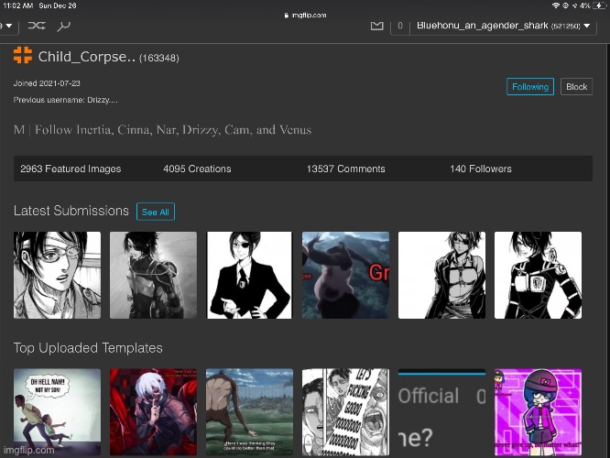Click the 11:02 AM clock in status bar
610x458 pixels.
tap(18, 5)
